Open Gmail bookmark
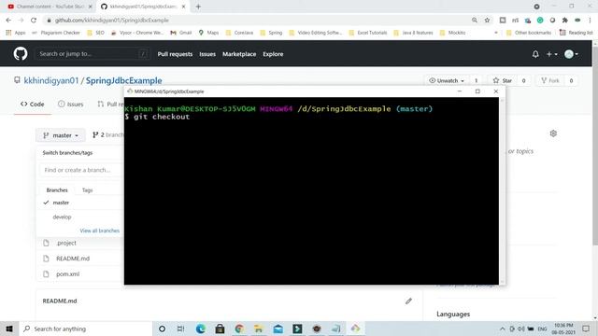This screenshot has height=336, width=598. (x=181, y=33)
